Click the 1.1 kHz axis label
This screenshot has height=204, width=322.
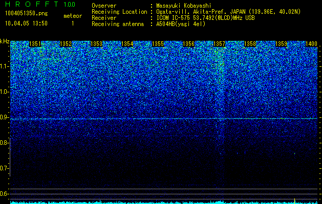pos(4,66)
